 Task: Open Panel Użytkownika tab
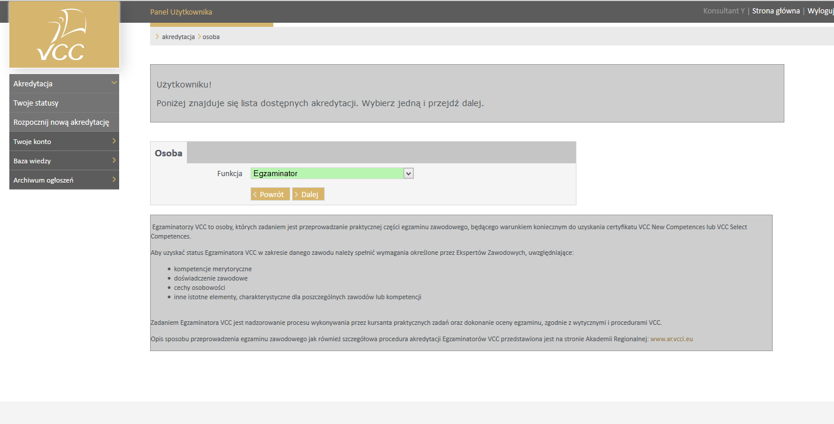tap(181, 12)
